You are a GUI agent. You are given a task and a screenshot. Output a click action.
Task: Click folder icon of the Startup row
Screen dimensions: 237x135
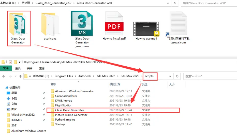52,124
